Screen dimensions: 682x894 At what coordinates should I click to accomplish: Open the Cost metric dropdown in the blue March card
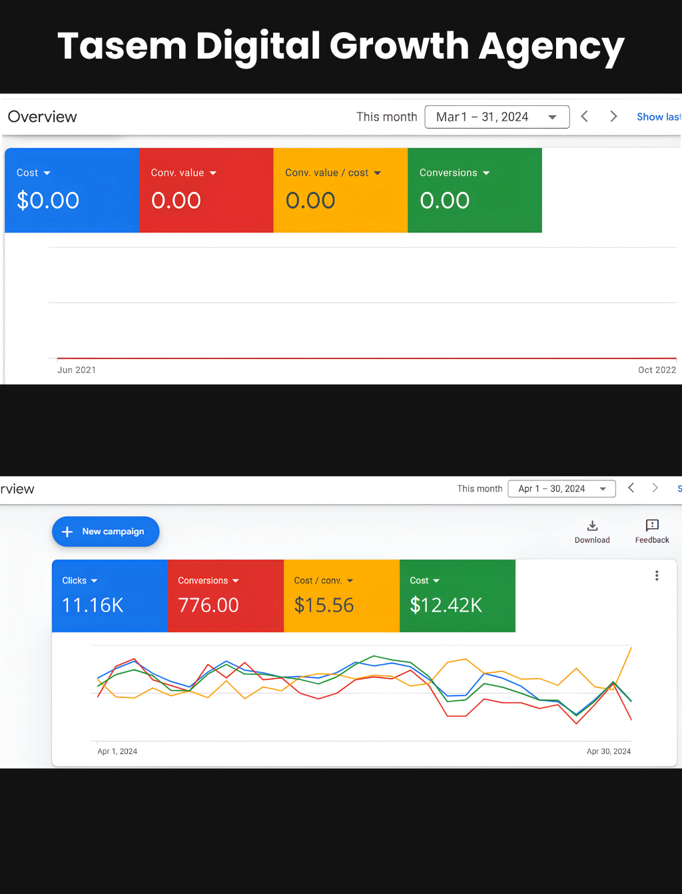pyautogui.click(x=33, y=173)
